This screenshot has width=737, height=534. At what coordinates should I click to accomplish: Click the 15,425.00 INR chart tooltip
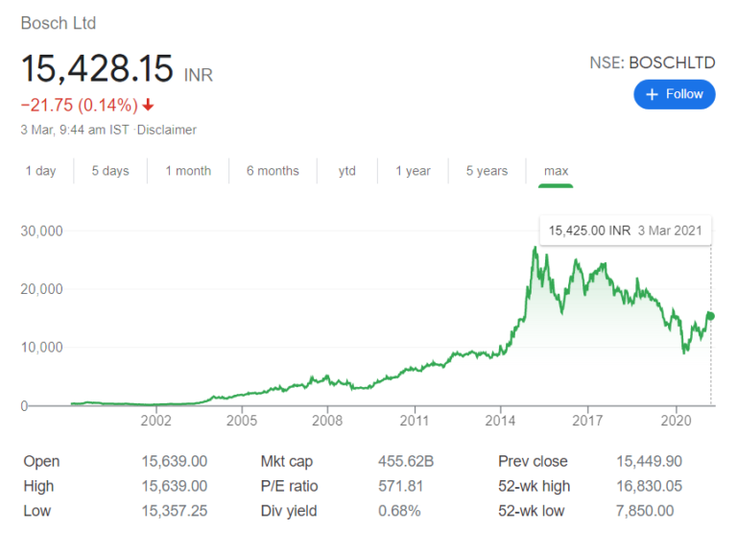[625, 231]
